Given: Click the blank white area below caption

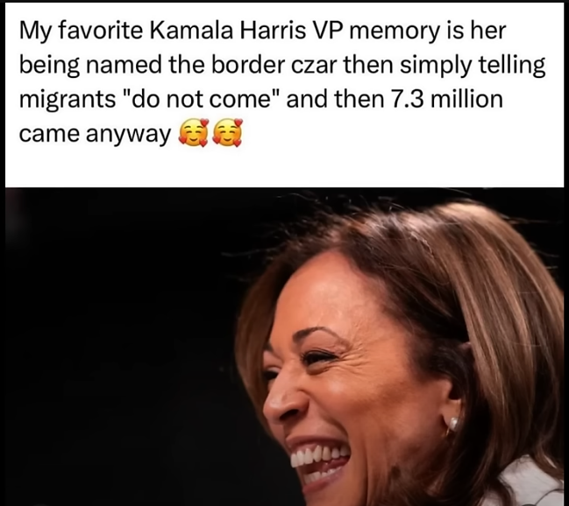Looking at the screenshot, I should 284,169.
